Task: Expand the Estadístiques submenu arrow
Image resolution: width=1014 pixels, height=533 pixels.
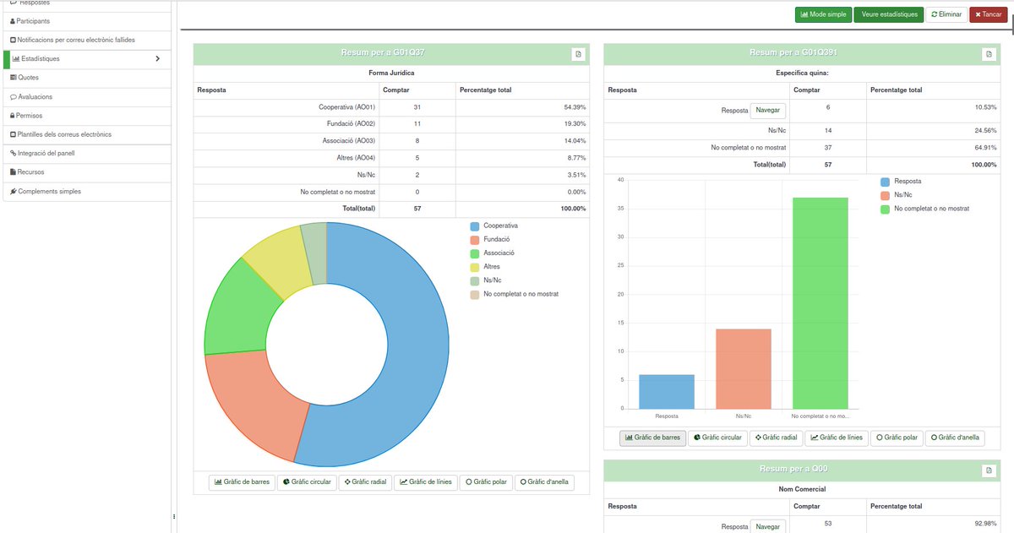Action: click(158, 59)
